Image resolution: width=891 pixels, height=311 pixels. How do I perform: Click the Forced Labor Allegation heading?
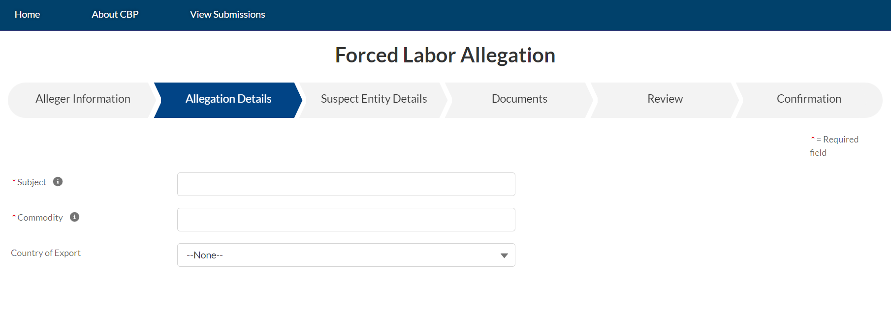coord(445,55)
